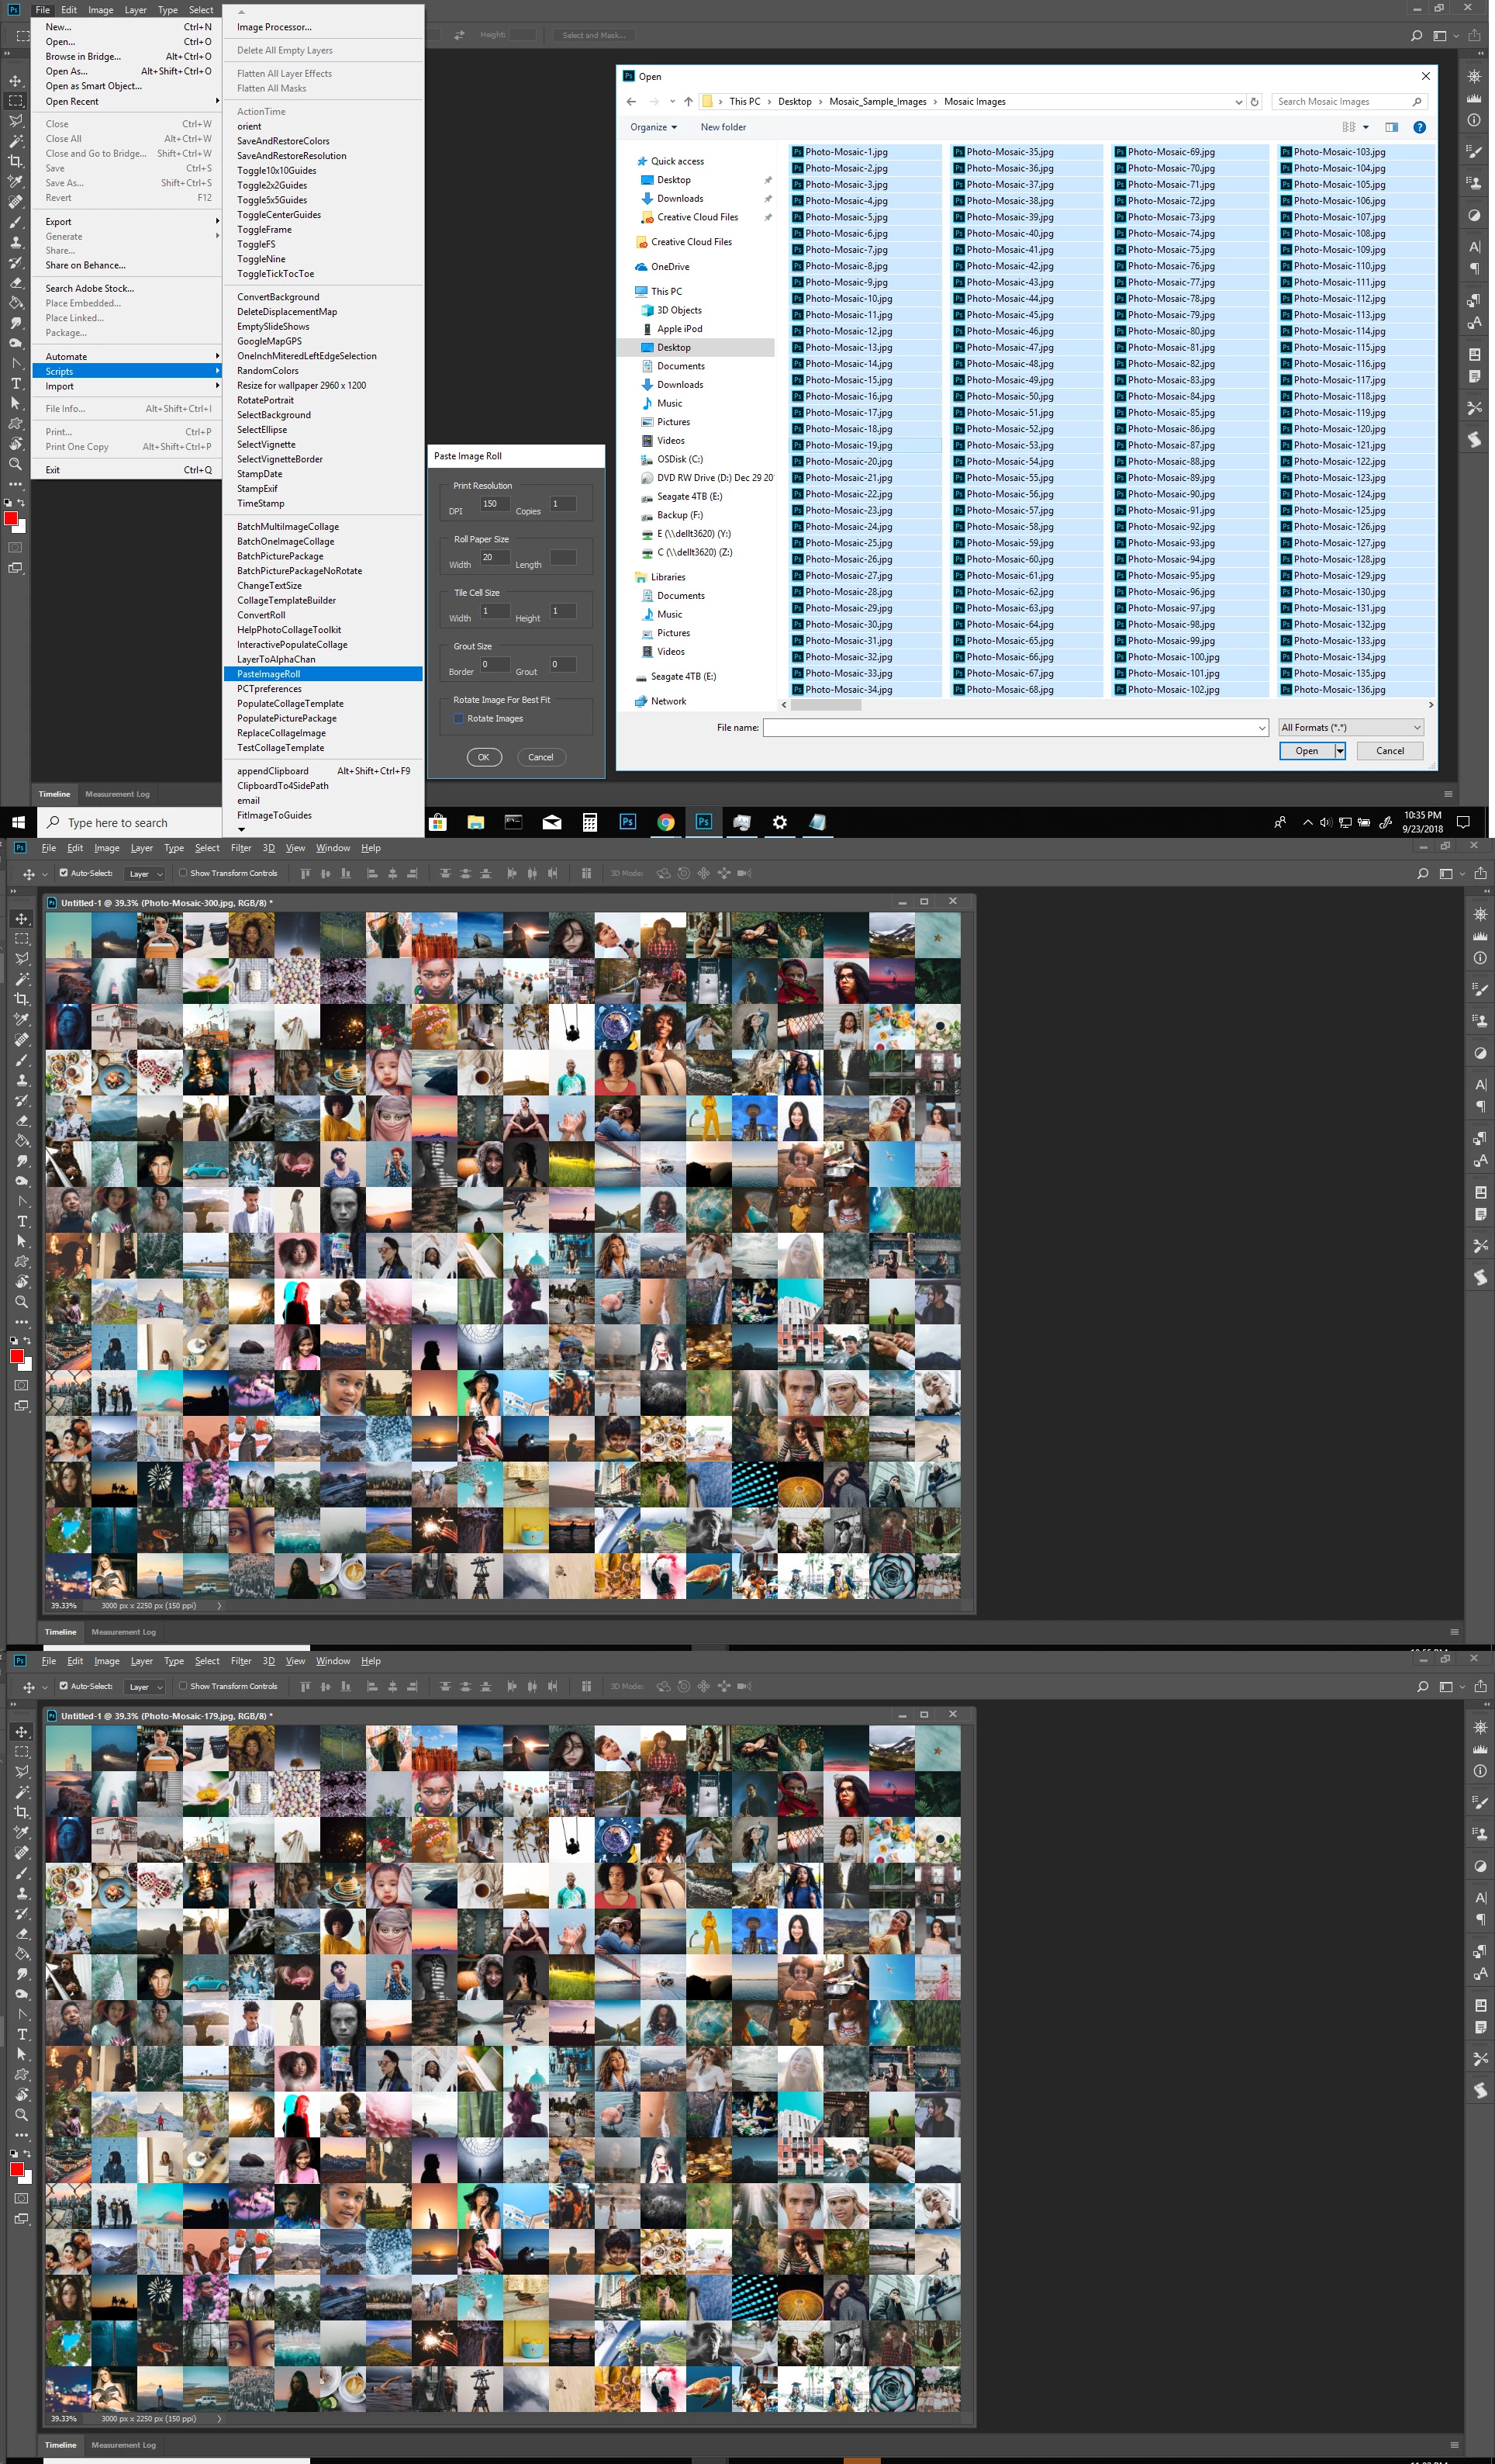
Task: Enable Show Transform Controls in the Photo-Mosaic-179 window
Action: click(183, 1686)
